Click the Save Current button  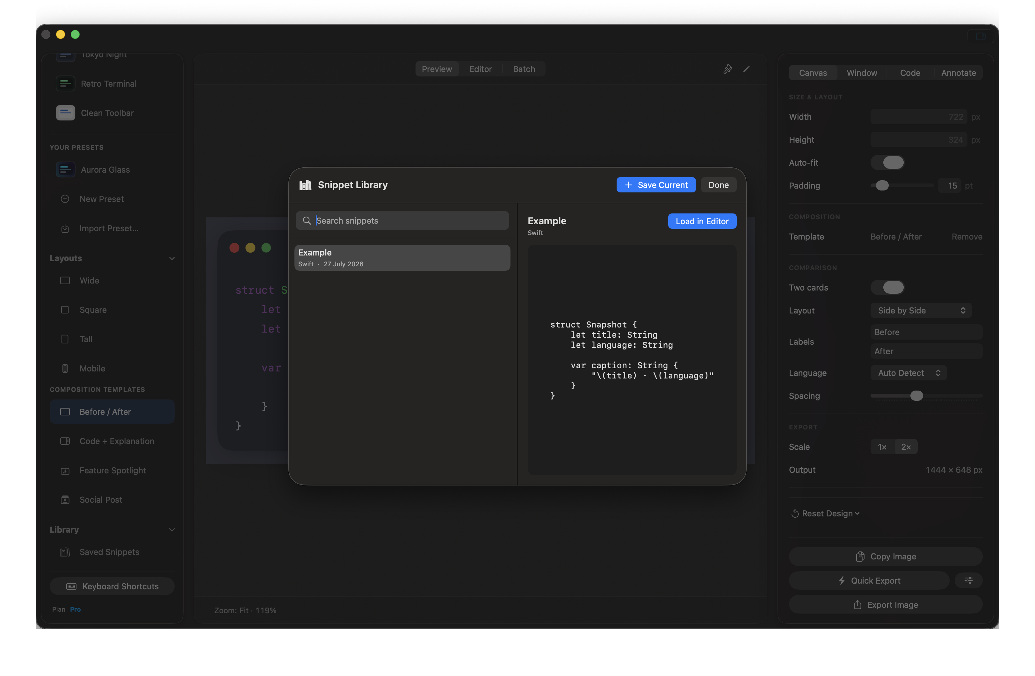pos(656,185)
